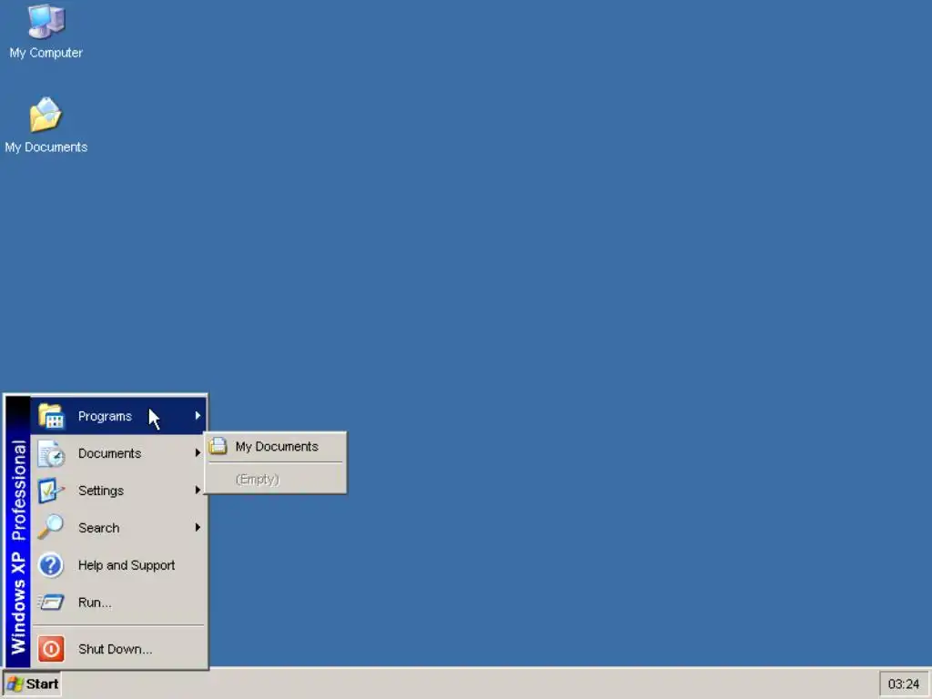The image size is (932, 699).
Task: Launch the Run... dialog
Action: coord(119,603)
